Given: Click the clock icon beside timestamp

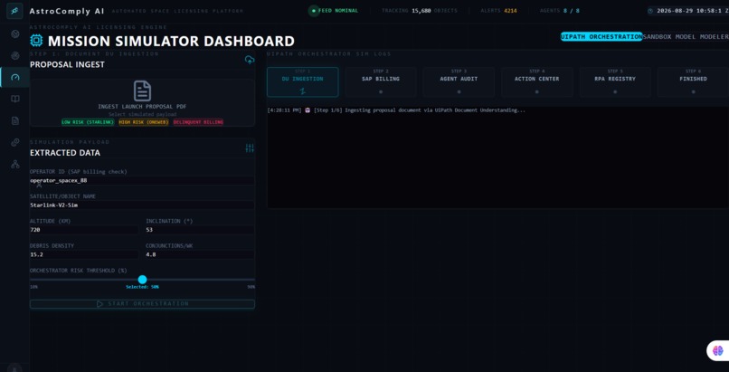Looking at the screenshot, I should point(651,11).
